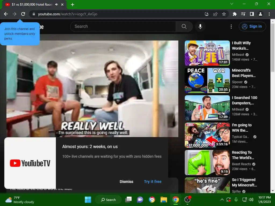275x206 pixels.
Task: Click the volume icon in system tray
Action: pyautogui.click(x=251, y=200)
